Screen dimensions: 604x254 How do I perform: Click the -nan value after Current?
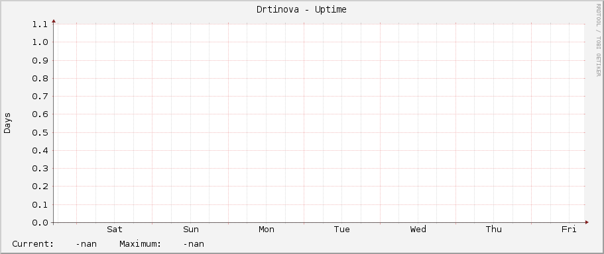click(86, 244)
